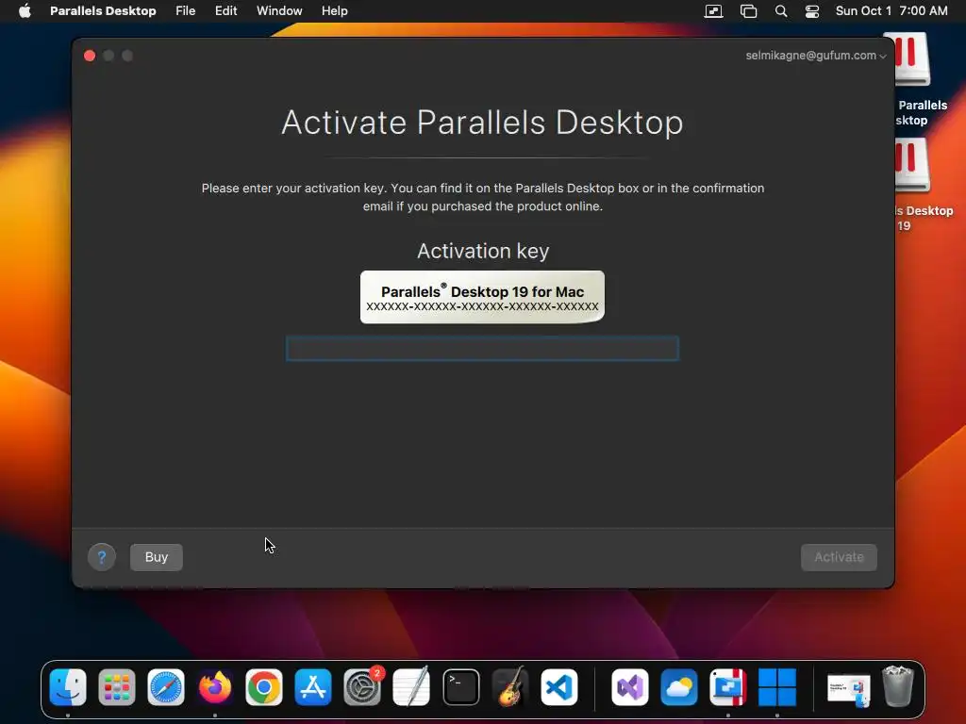
Task: Click the Parallels help question mark button
Action: click(102, 557)
